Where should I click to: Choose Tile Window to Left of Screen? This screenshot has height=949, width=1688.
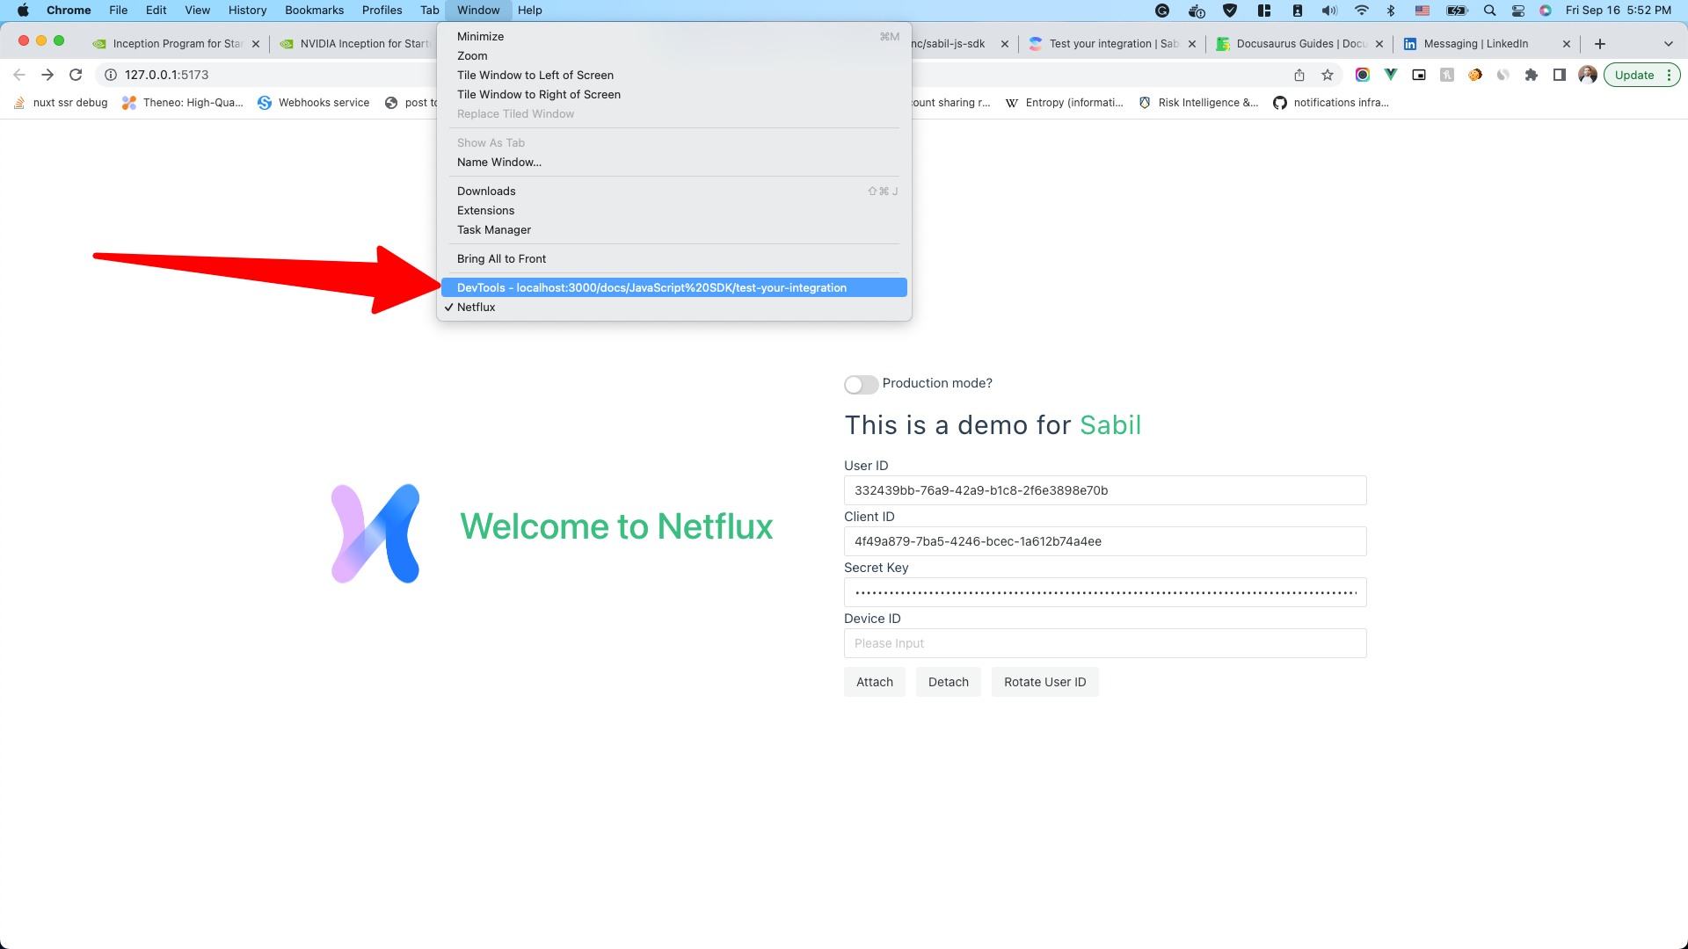(673, 75)
